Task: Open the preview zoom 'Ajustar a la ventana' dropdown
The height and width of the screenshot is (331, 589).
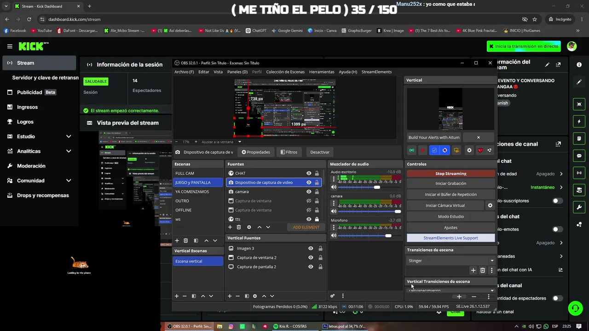Action: (x=239, y=142)
